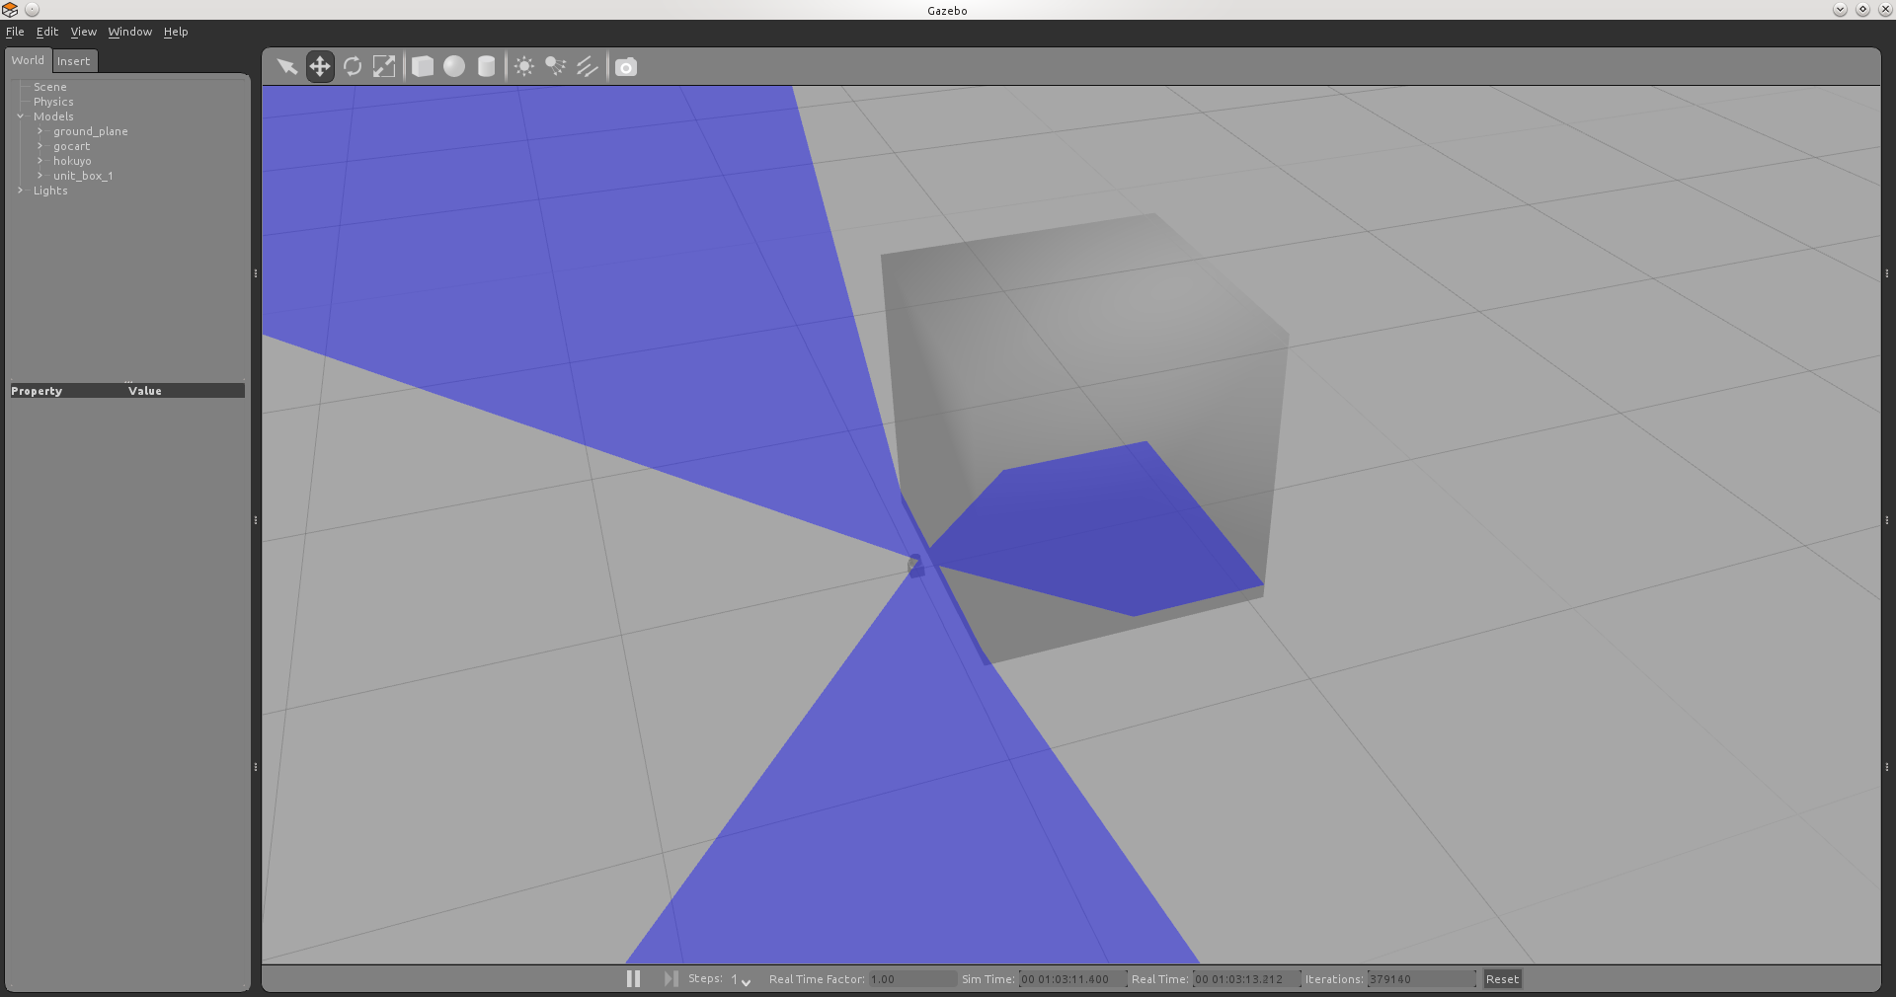This screenshot has height=997, width=1896.
Task: Select the hokuyo model in the tree
Action: pyautogui.click(x=72, y=160)
